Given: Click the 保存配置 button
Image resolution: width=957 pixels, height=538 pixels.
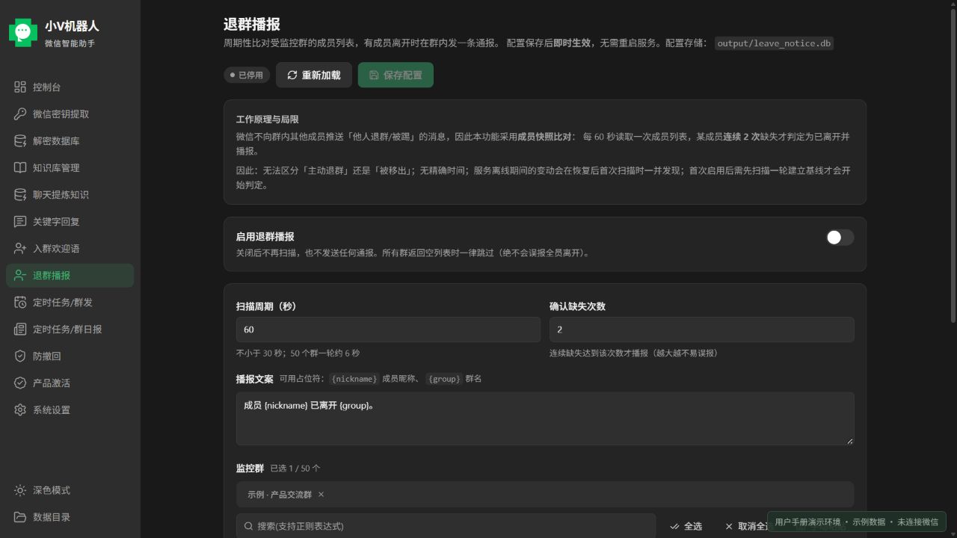Looking at the screenshot, I should [396, 75].
